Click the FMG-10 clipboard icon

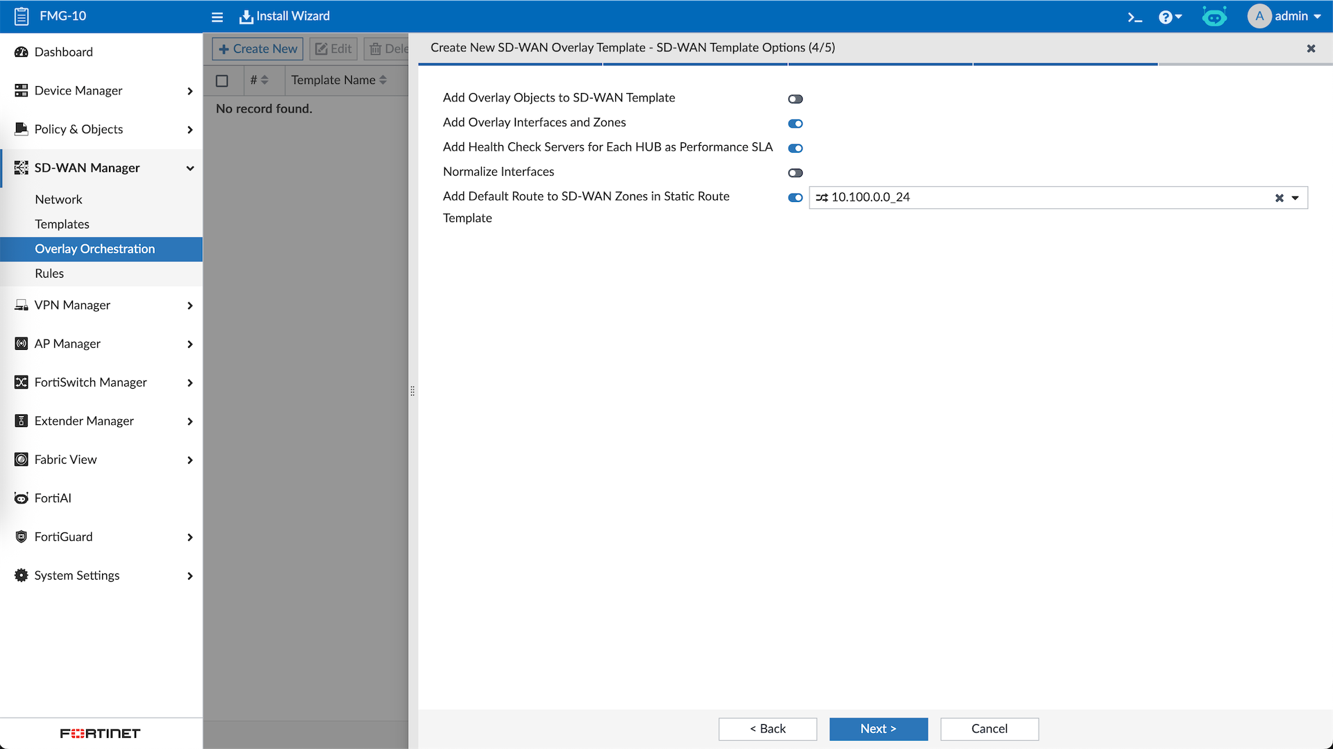click(22, 16)
